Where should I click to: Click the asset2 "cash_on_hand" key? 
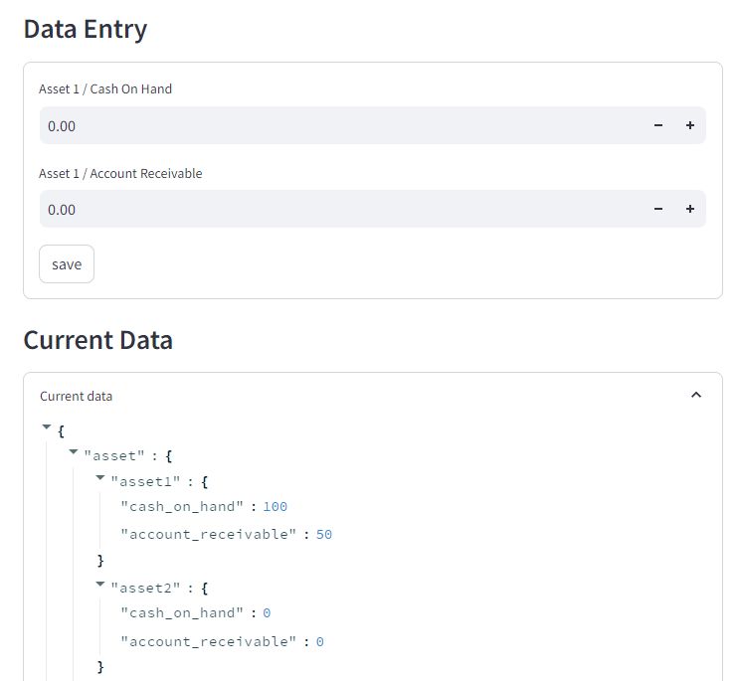coord(182,613)
